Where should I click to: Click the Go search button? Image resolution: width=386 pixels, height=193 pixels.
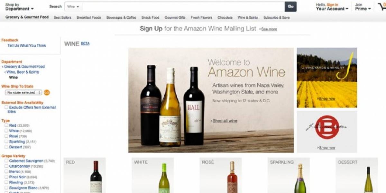[x=290, y=6]
